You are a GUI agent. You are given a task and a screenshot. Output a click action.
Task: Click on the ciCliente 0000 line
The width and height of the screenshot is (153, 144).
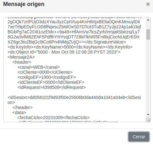pos(45,72)
